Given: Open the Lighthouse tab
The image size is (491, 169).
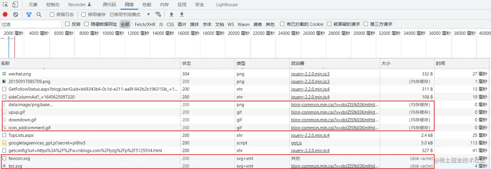Looking at the screenshot, I should pyautogui.click(x=227, y=5).
